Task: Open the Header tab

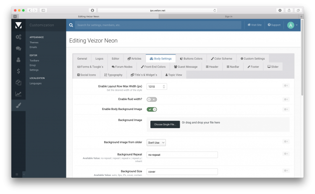Action: point(212,67)
